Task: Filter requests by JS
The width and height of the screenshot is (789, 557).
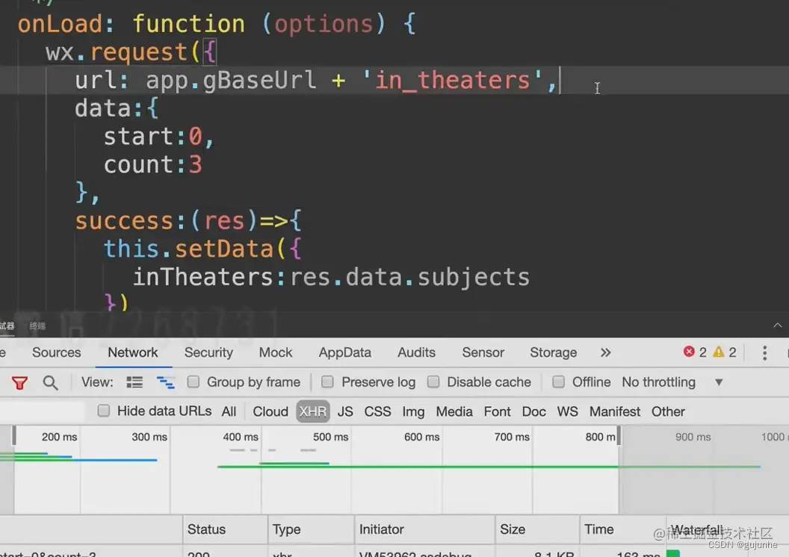Action: 345,411
